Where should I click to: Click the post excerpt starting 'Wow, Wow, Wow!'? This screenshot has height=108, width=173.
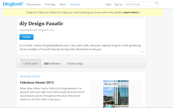tap(52, 94)
